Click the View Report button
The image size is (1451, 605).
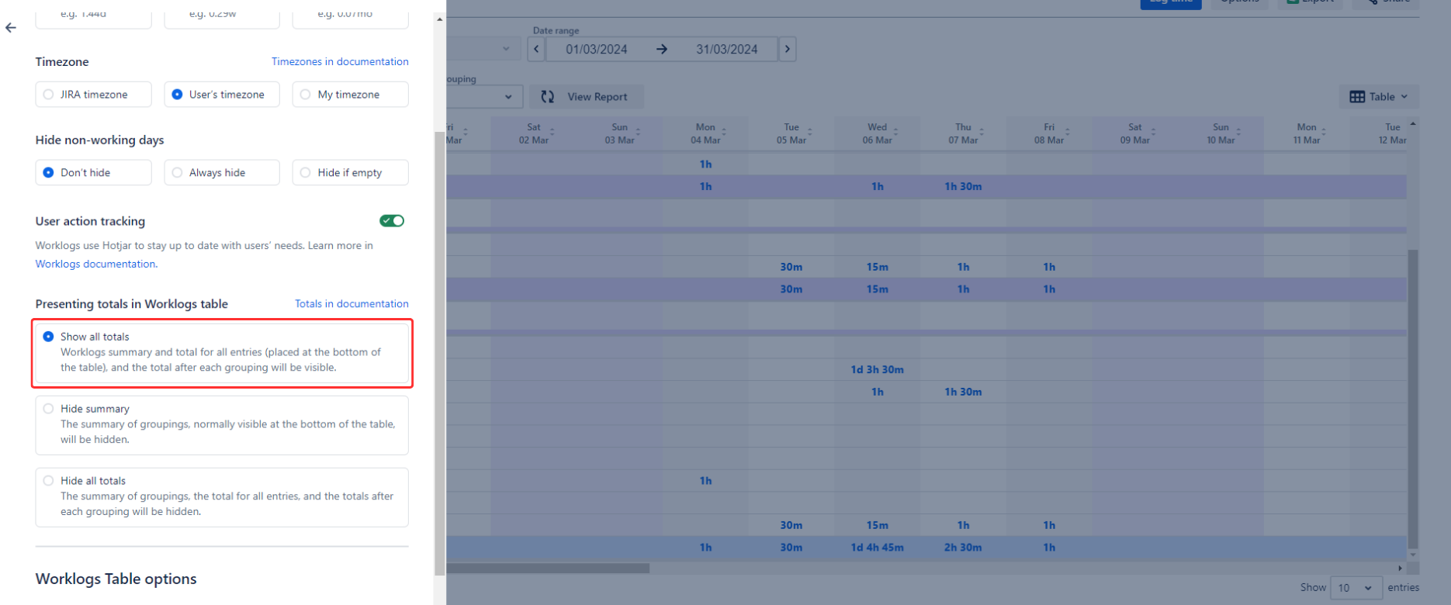[x=587, y=97]
